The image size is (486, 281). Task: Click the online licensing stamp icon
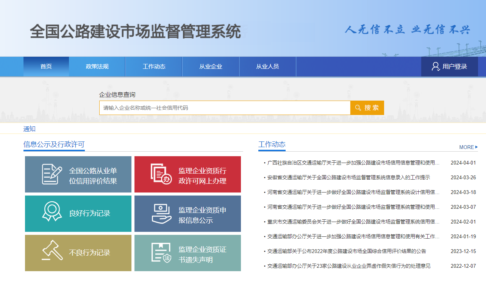[x=161, y=174]
